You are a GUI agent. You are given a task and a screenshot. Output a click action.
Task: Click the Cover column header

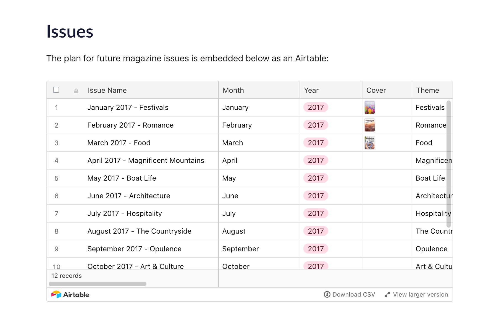click(376, 90)
